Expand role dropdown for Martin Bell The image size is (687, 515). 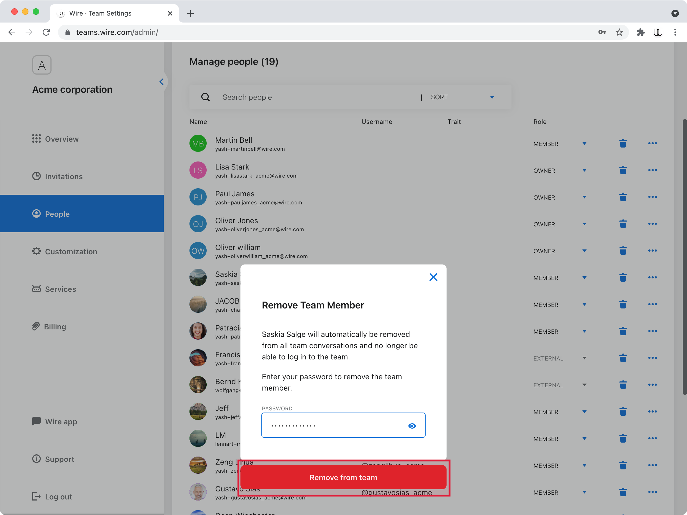[584, 144]
